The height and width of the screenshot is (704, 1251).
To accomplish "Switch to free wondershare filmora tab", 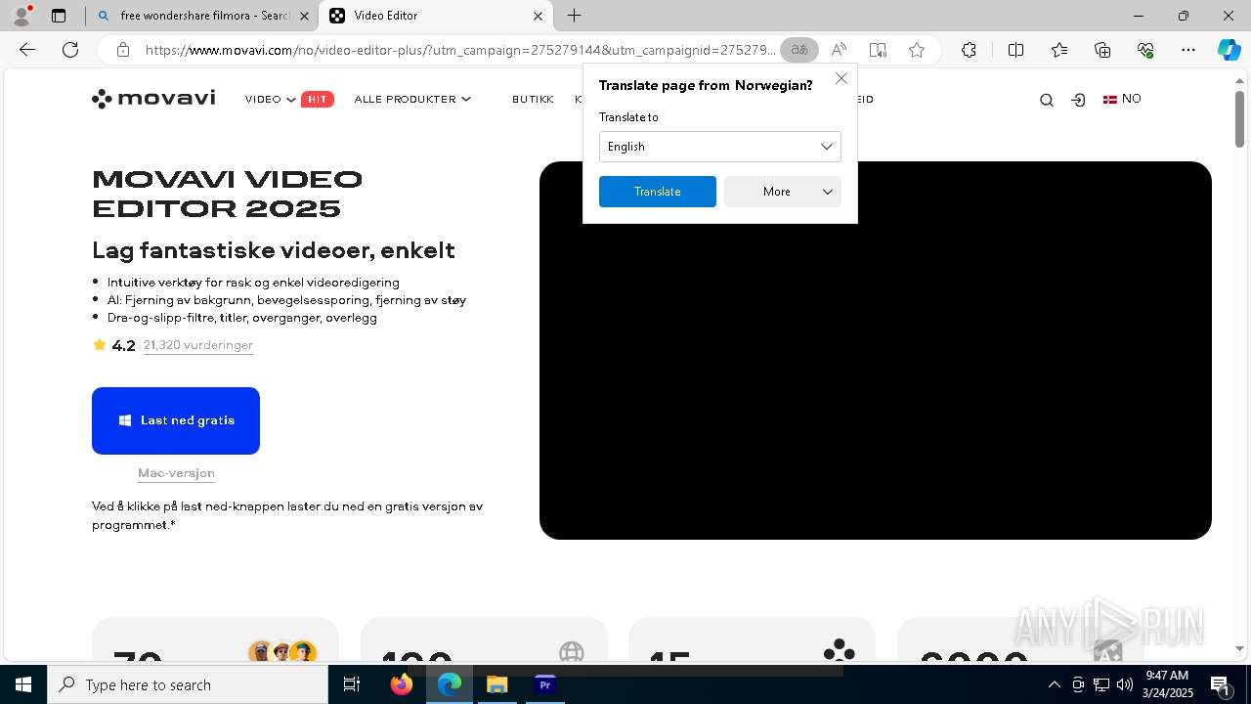I will (202, 16).
